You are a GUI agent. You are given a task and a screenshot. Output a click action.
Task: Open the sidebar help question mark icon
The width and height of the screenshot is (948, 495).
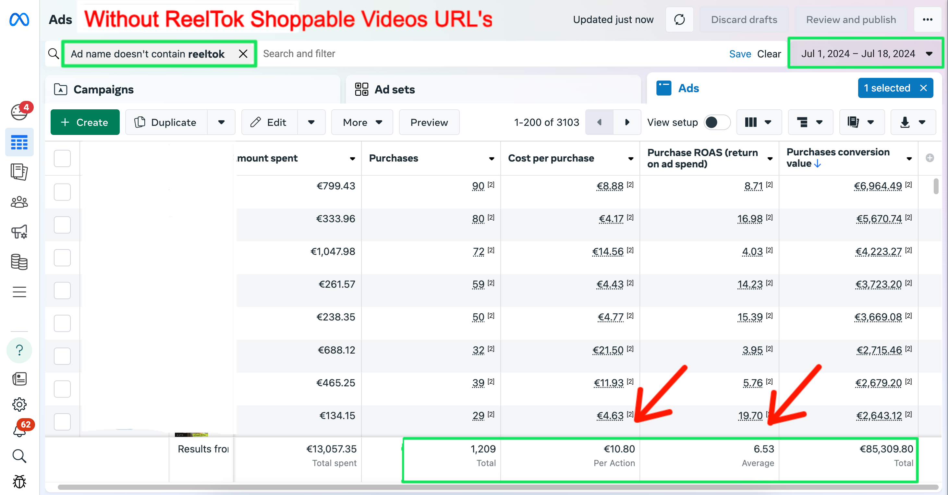(19, 350)
